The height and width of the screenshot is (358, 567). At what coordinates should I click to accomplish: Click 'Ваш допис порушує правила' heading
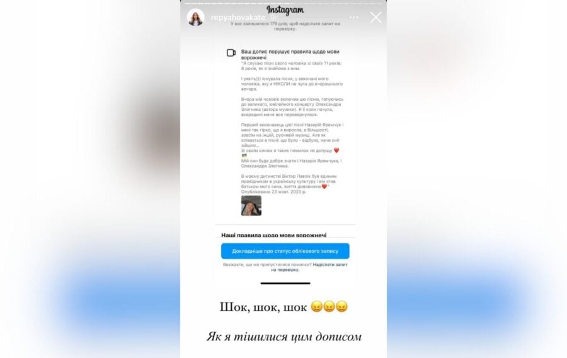pos(290,55)
